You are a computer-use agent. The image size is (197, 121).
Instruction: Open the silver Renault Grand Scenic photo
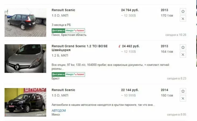click(x=25, y=58)
